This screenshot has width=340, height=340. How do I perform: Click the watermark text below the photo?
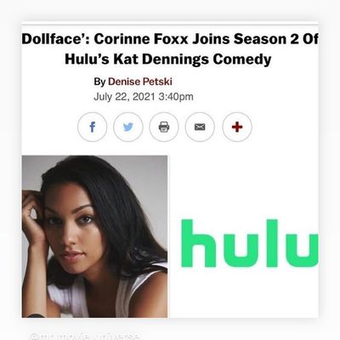[84, 337]
